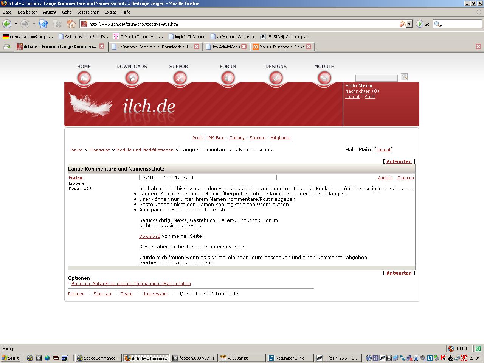This screenshot has width=484, height=363.
Task: Click the Download link in post
Action: pyautogui.click(x=150, y=236)
